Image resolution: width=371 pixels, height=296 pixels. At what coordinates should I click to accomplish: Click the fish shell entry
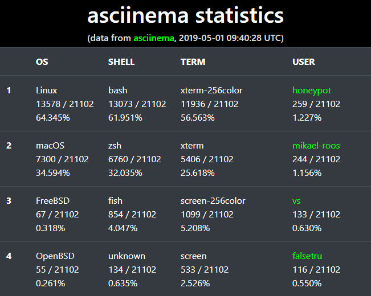pos(115,201)
